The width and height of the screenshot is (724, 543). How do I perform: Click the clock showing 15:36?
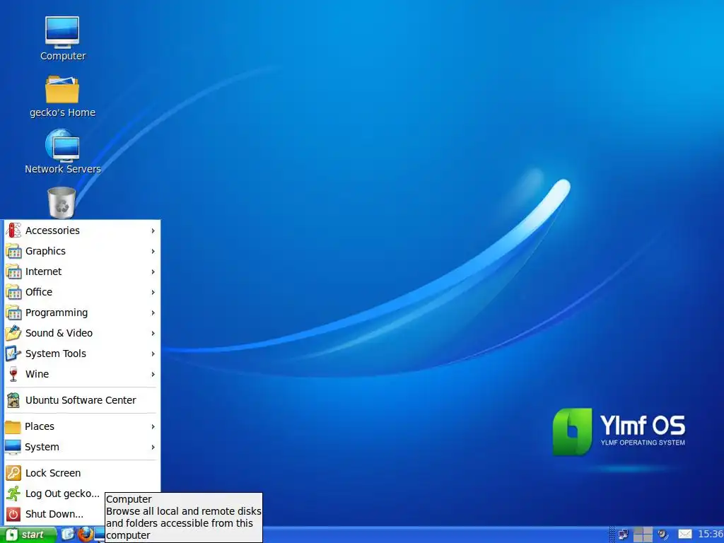point(711,535)
